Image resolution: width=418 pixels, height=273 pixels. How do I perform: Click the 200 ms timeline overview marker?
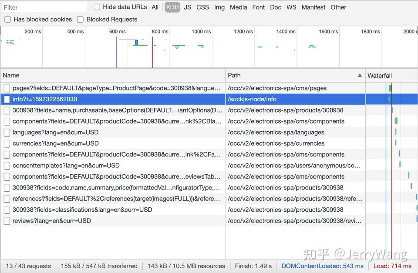pos(33,31)
